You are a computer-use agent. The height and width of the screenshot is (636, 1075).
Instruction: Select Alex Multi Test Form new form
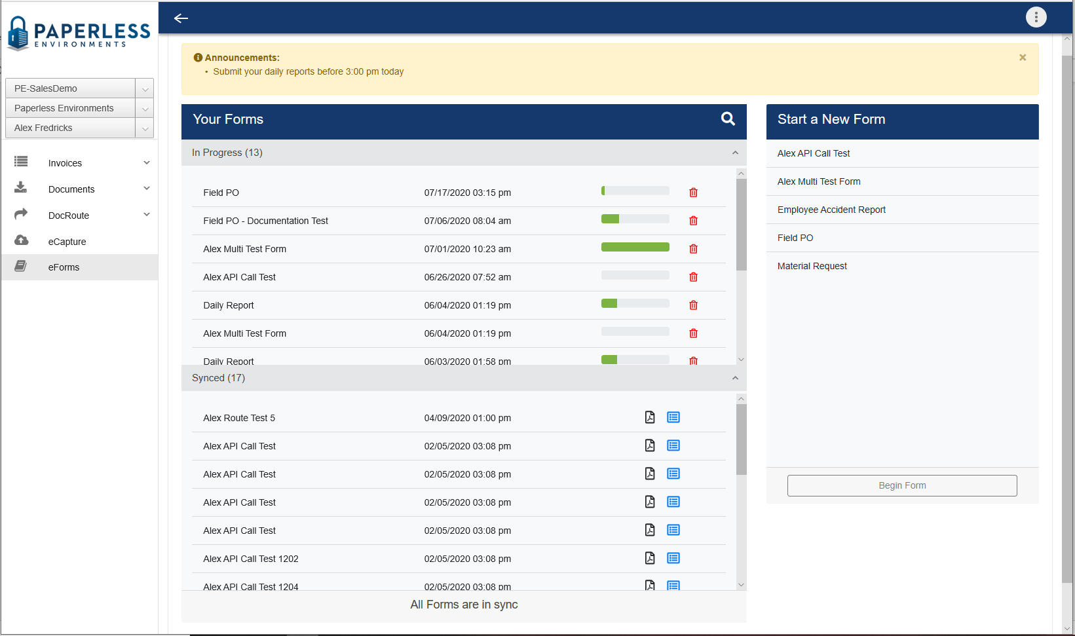902,181
